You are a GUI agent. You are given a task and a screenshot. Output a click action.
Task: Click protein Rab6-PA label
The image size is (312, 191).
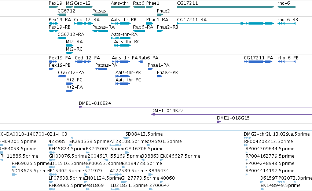click(148, 58)
